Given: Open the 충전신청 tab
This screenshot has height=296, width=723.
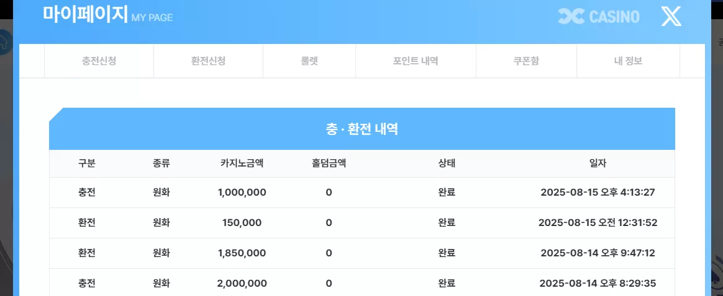Looking at the screenshot, I should [99, 61].
